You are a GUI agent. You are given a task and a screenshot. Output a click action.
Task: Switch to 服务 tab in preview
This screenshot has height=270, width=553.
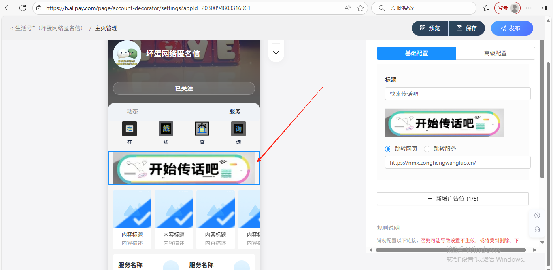click(x=235, y=111)
